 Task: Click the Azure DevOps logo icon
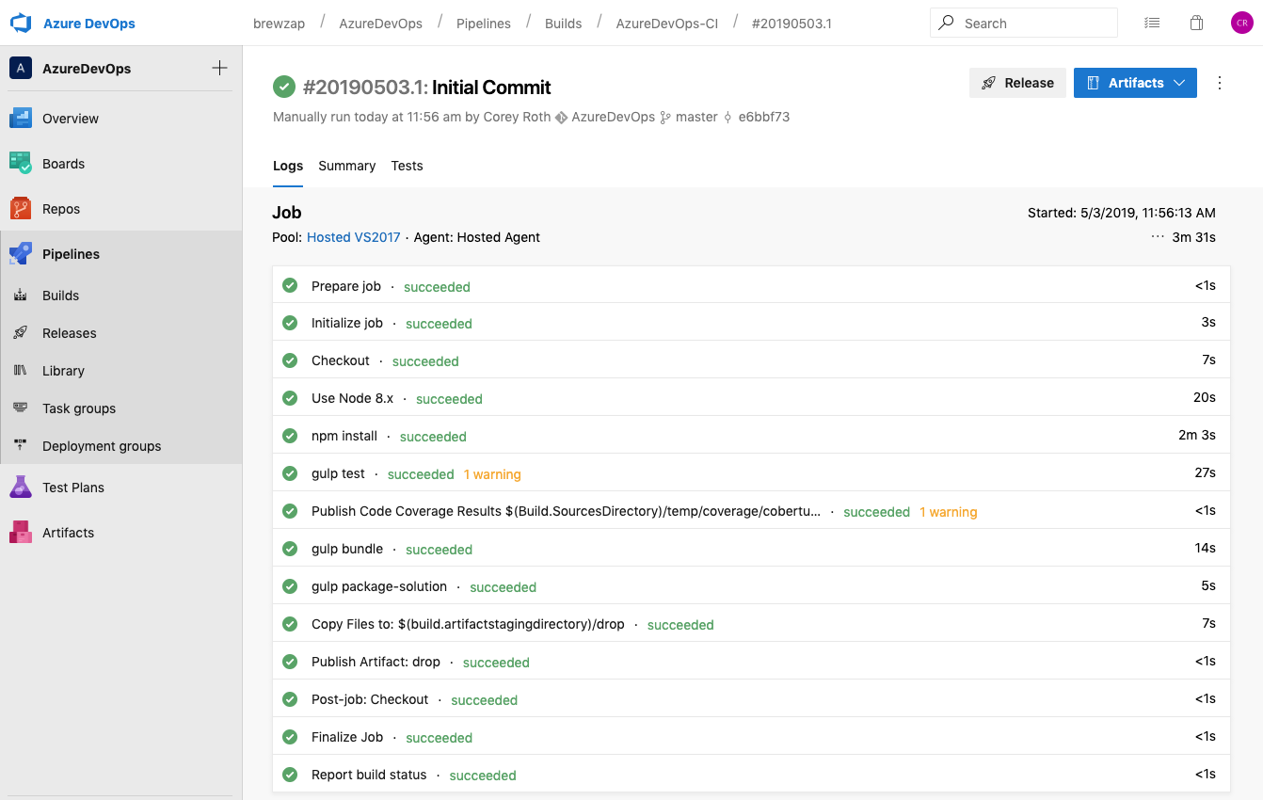click(x=21, y=23)
